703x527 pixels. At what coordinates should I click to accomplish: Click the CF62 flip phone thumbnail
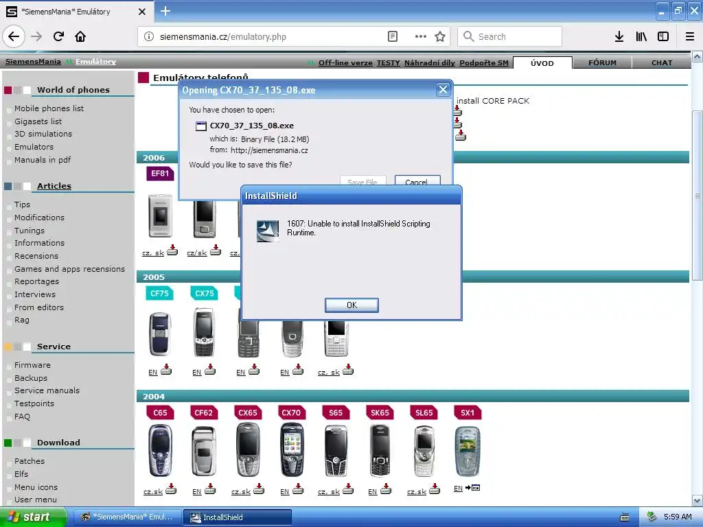tap(203, 452)
